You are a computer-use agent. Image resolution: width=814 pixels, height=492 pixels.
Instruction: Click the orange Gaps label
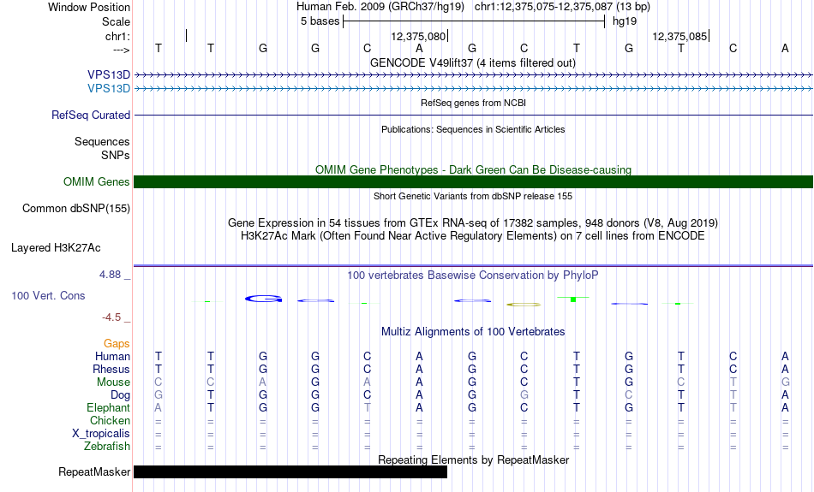(117, 344)
